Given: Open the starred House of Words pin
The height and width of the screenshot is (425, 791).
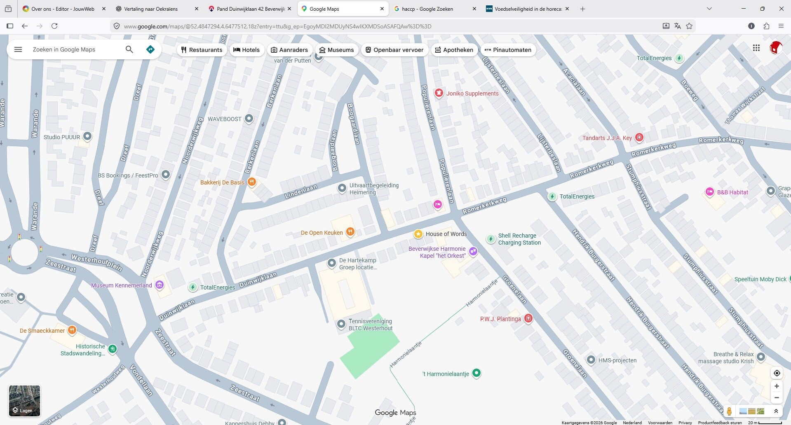Looking at the screenshot, I should [418, 234].
